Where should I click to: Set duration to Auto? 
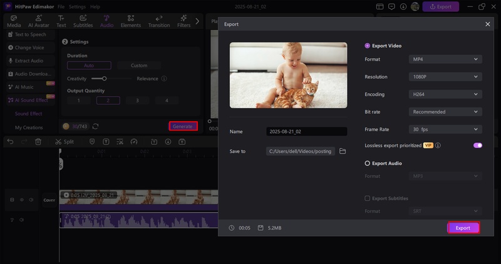(89, 66)
